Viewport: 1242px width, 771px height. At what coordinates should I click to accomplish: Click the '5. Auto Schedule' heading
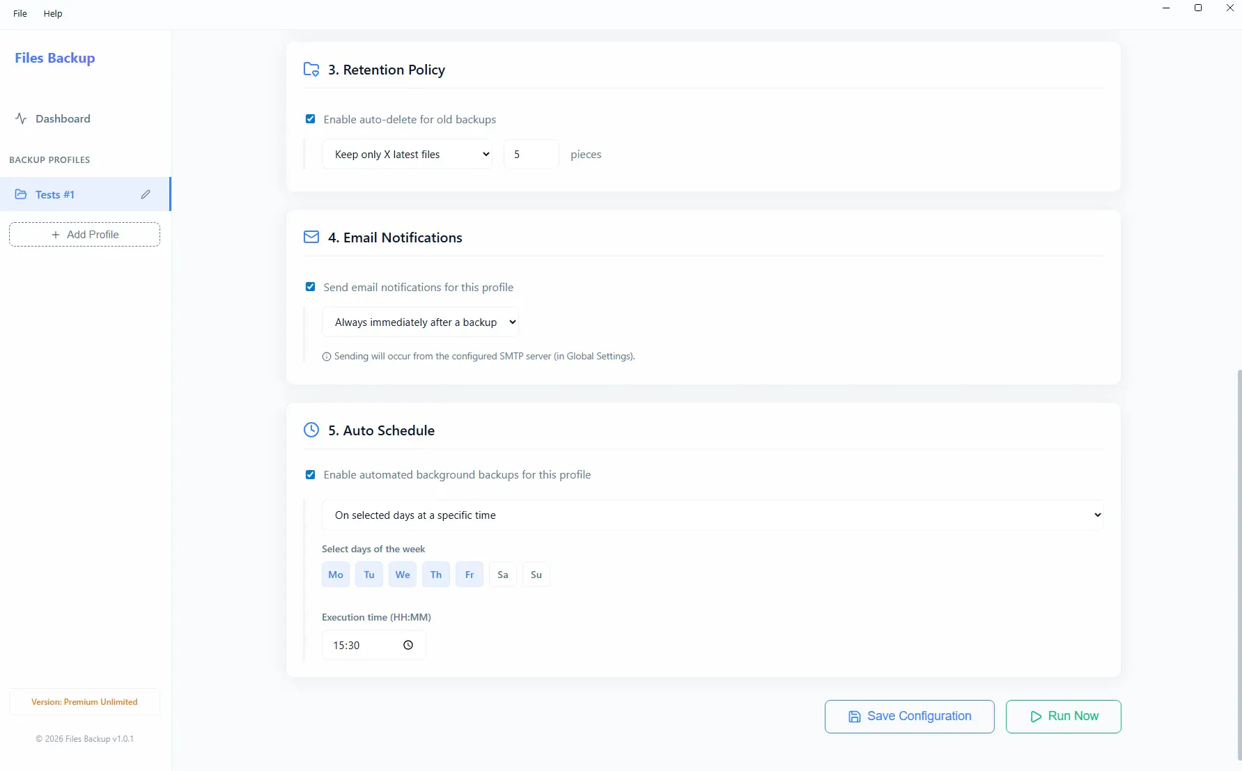[x=381, y=430]
